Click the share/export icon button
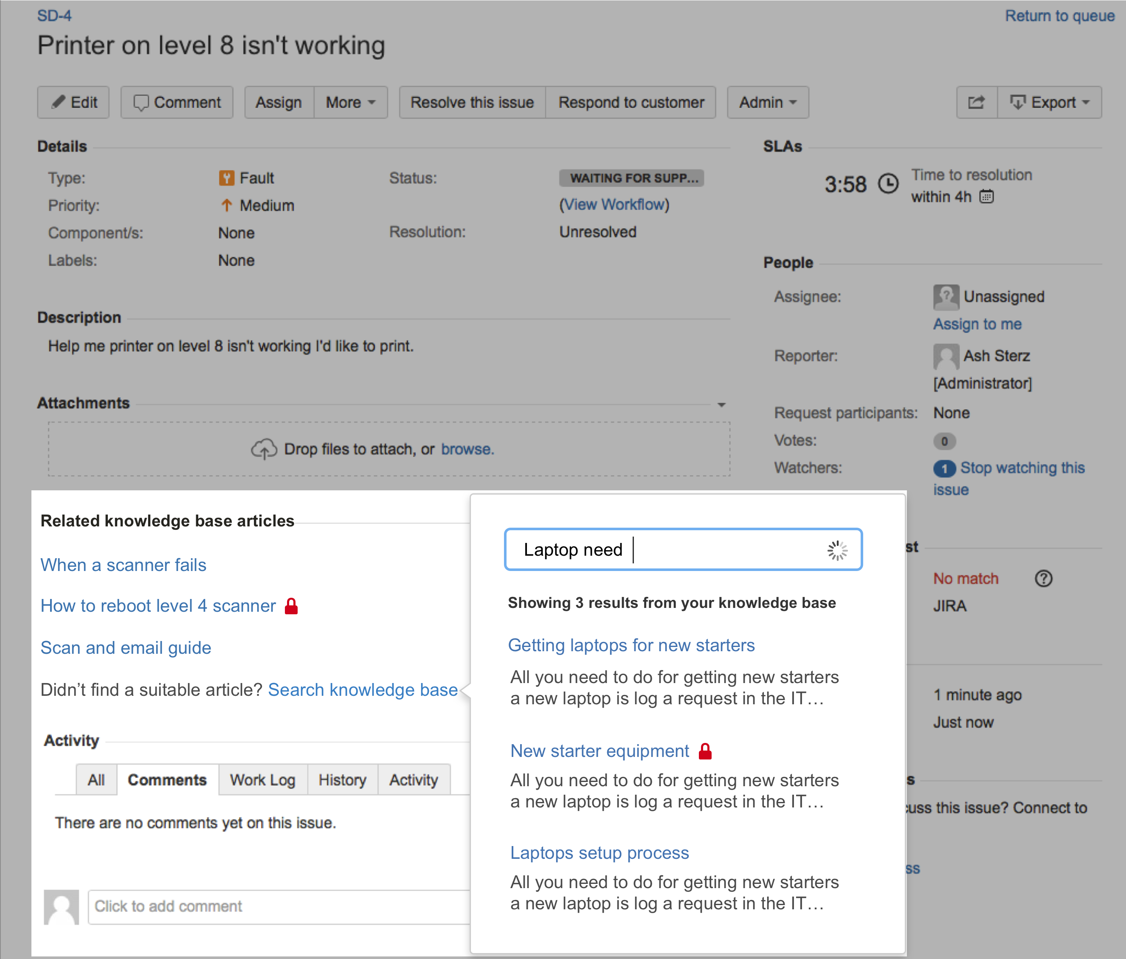The height and width of the screenshot is (959, 1126). coord(977,102)
